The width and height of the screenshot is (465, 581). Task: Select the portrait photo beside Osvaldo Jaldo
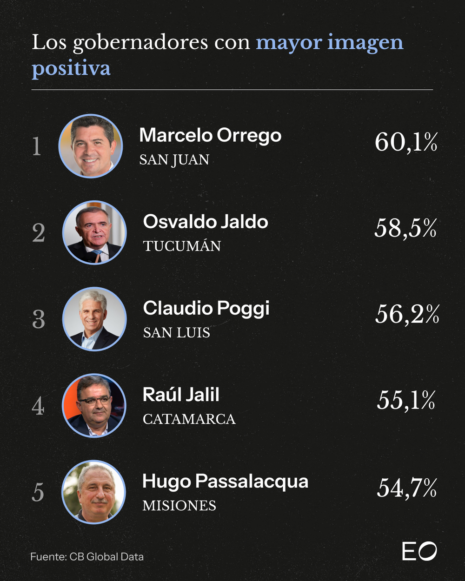click(94, 232)
